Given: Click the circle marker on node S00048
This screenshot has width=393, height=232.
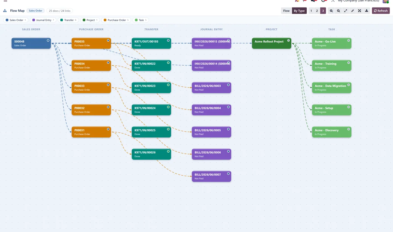Looking at the screenshot, I should [x=48, y=40].
